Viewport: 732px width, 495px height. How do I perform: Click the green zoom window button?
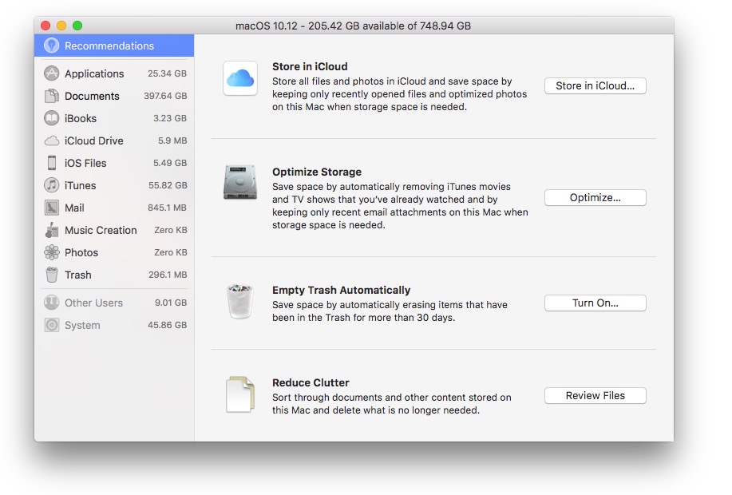pyautogui.click(x=77, y=26)
